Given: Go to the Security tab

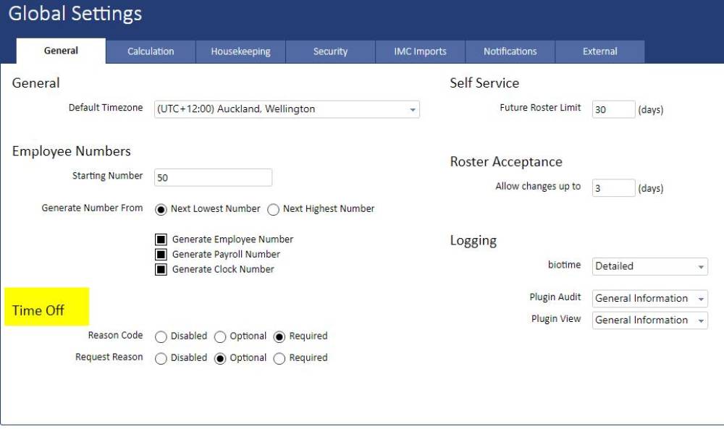Looking at the screenshot, I should click(330, 51).
